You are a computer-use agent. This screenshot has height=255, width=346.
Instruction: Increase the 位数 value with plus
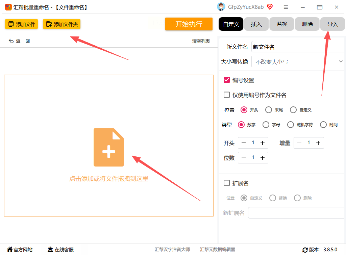262,158
